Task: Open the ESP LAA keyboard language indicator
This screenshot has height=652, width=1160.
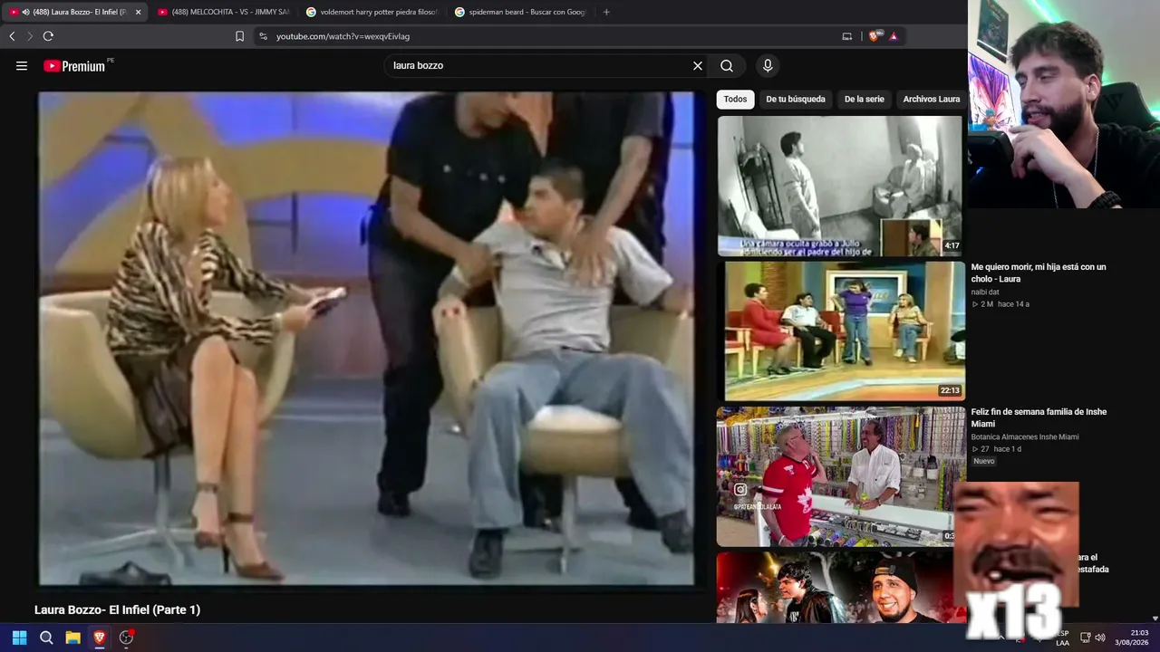Action: coord(1063,638)
